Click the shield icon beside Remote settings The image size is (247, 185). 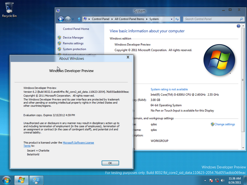[59, 43]
